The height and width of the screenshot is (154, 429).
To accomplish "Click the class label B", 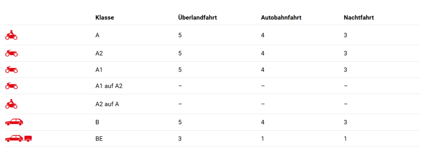I will (x=97, y=122).
